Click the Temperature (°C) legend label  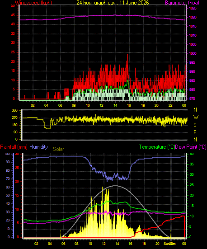pos(157,147)
